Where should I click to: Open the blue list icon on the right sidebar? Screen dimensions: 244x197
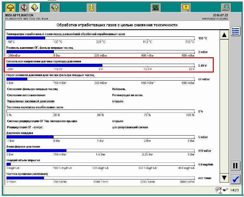click(x=235, y=32)
